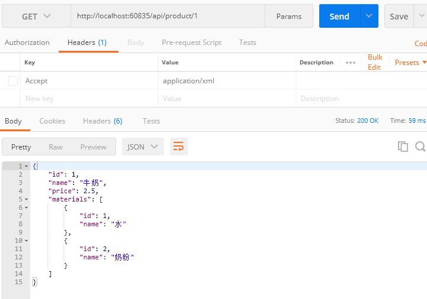Open search in response body
Viewport: 427px width, 299px height.
pyautogui.click(x=420, y=147)
